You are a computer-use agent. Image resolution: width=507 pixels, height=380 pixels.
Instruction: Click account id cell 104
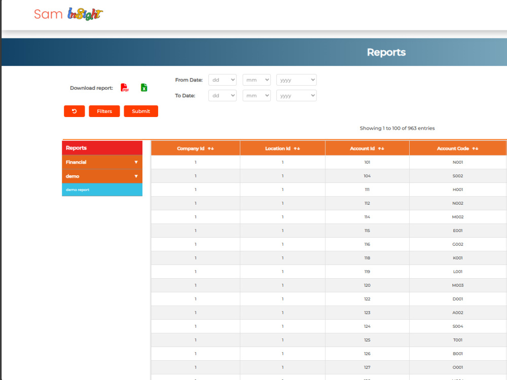(367, 176)
